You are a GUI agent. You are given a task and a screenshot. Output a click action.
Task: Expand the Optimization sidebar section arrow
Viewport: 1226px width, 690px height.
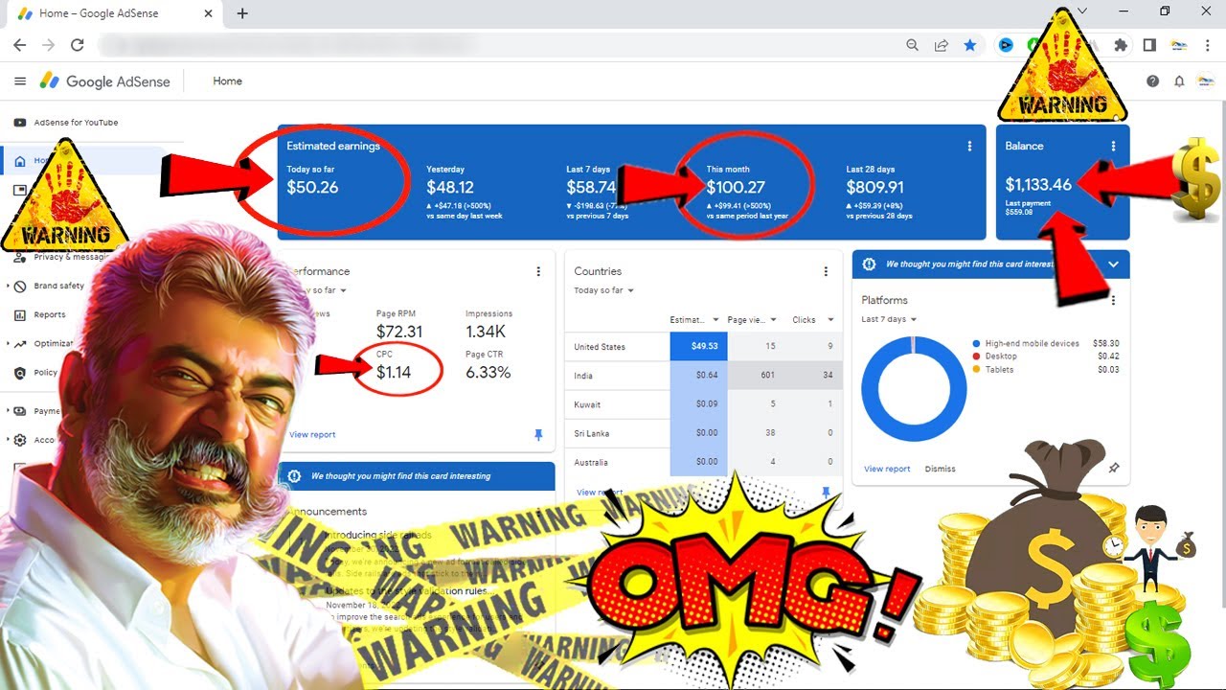pos(9,344)
